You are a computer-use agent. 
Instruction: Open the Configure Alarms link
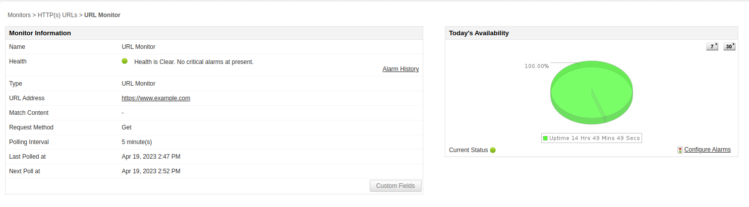point(707,150)
